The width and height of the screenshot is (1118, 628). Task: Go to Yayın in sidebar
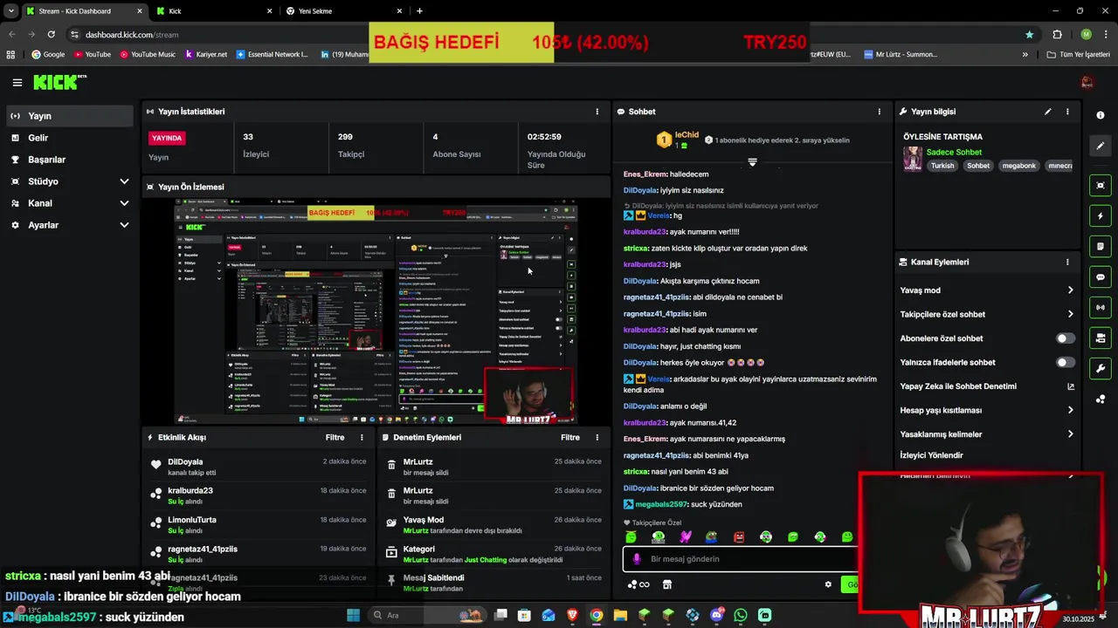point(69,116)
